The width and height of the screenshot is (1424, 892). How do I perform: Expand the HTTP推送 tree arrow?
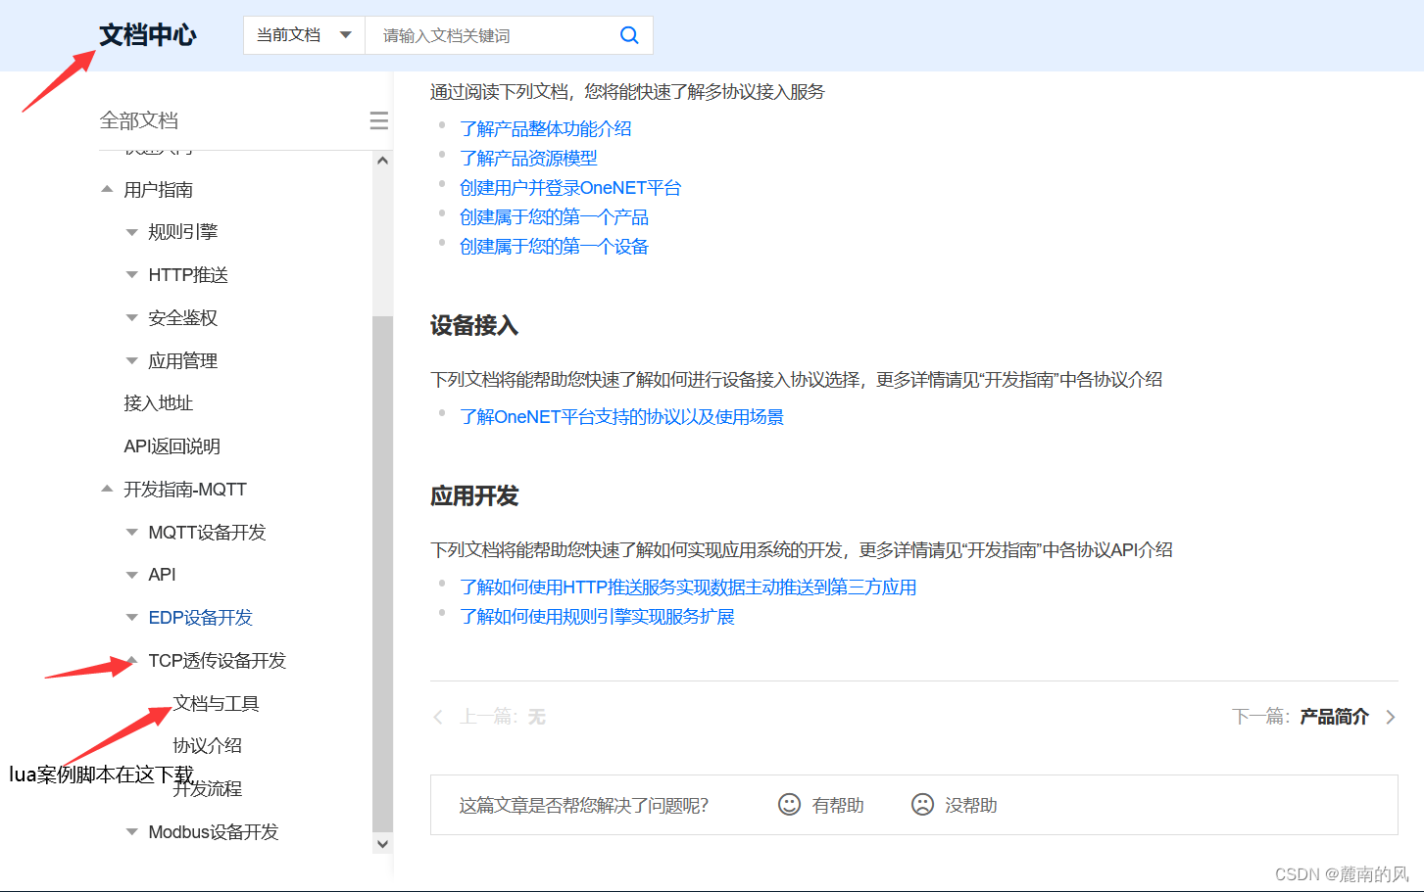tap(131, 275)
